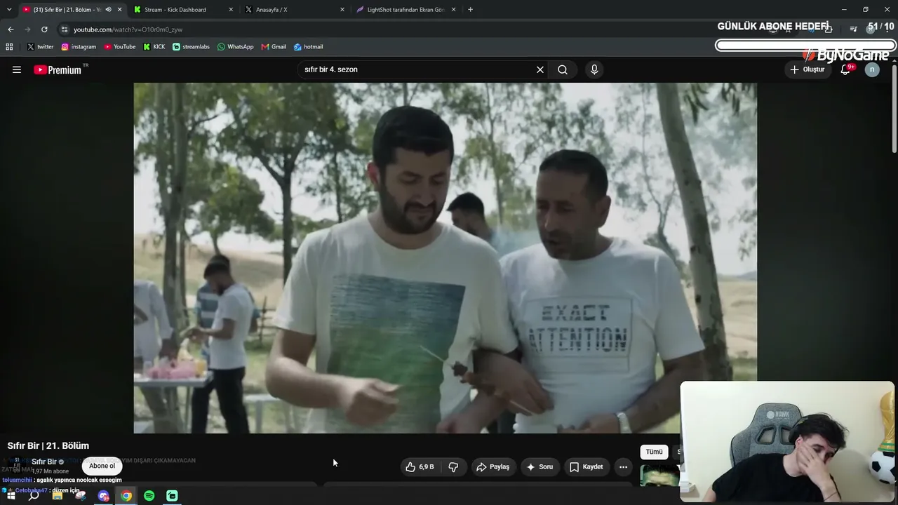The width and height of the screenshot is (898, 505).
Task: Select the Sıfır Bir 21. Bölüm tab
Action: 72,10
